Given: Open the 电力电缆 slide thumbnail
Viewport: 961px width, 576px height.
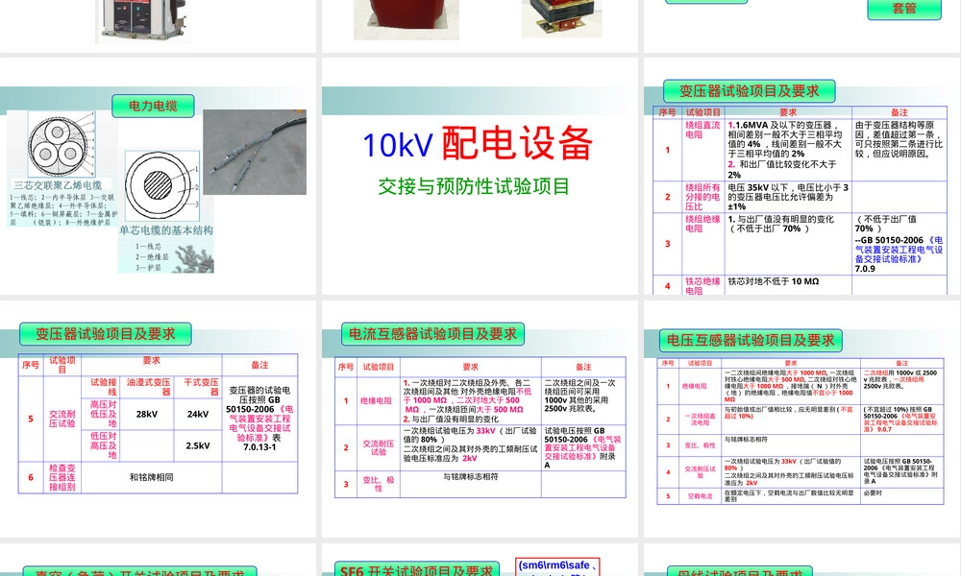Looking at the screenshot, I should (159, 176).
